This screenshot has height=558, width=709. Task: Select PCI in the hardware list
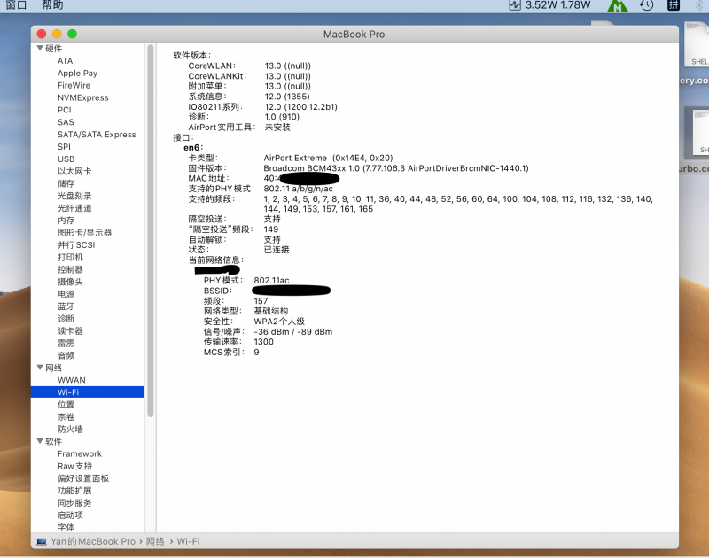pos(64,110)
